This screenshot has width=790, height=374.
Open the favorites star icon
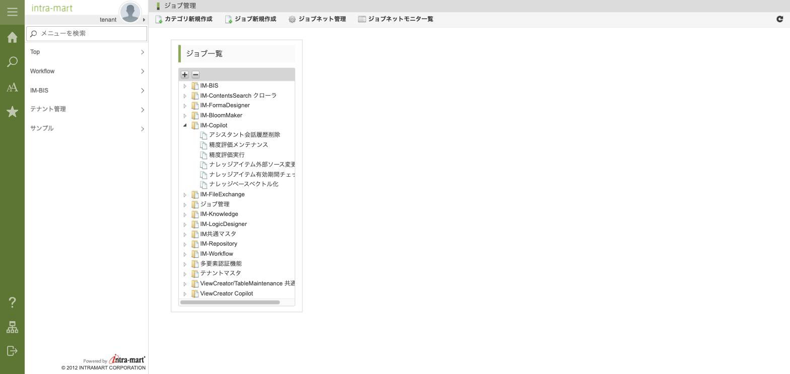tap(12, 111)
